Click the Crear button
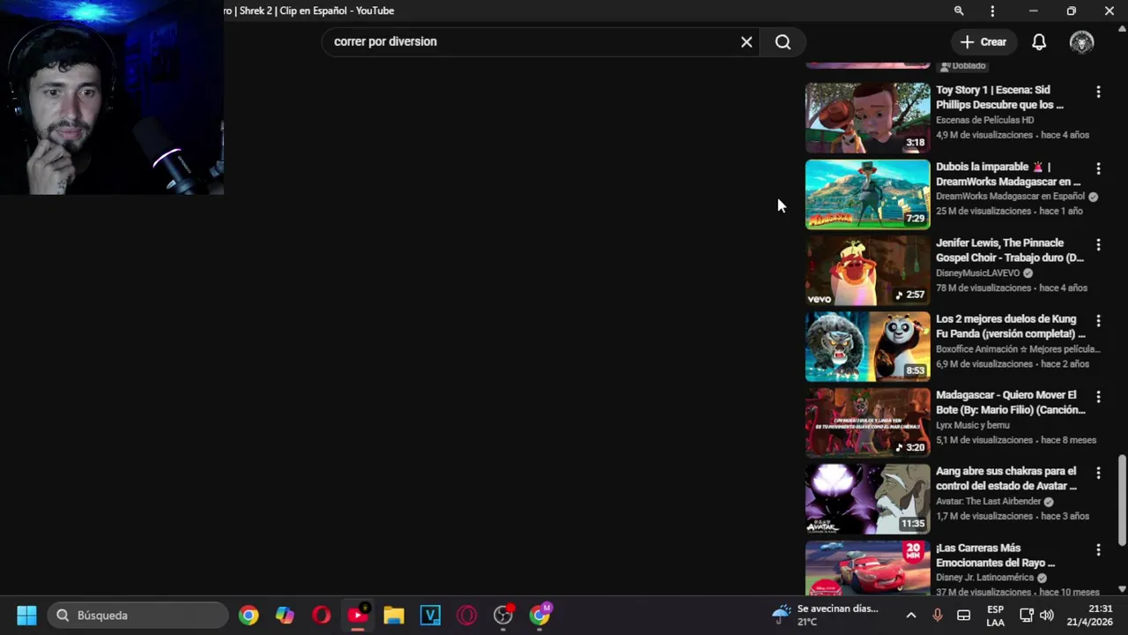Image resolution: width=1128 pixels, height=635 pixels. click(983, 41)
